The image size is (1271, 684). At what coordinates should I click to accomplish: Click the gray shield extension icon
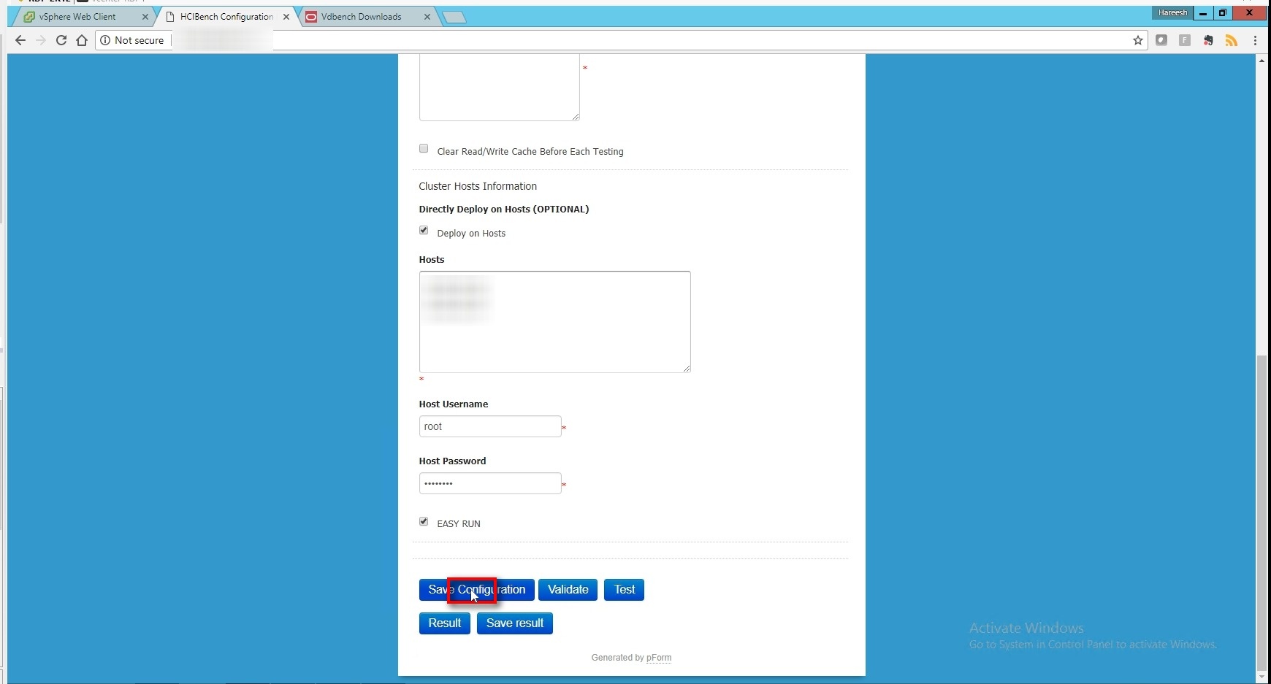click(1161, 40)
